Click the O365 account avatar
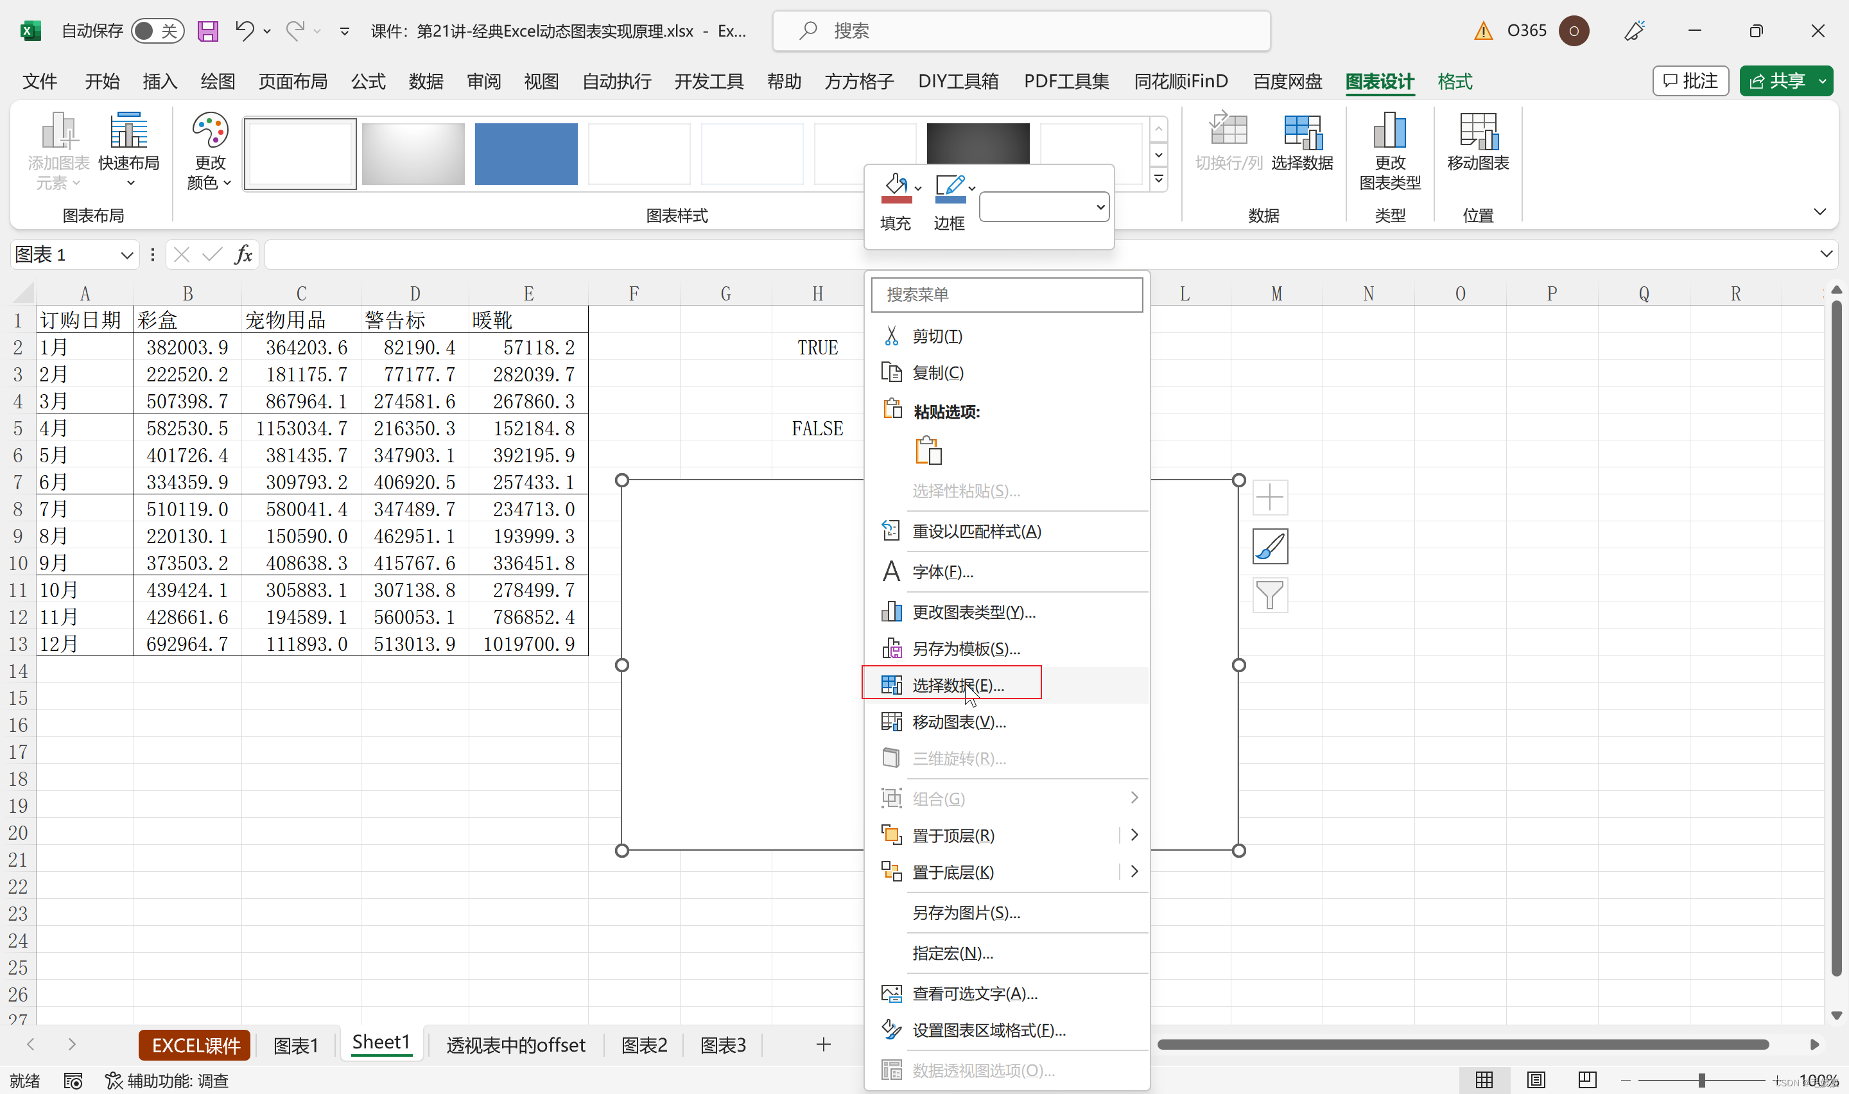The image size is (1849, 1094). coord(1574,30)
